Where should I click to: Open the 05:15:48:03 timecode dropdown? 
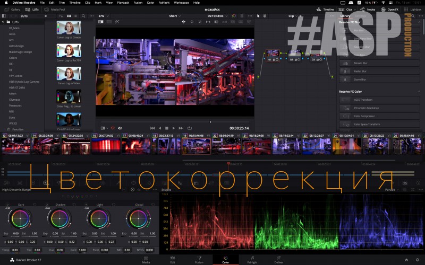[x=218, y=16]
